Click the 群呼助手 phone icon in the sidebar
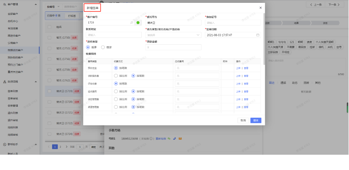The height and width of the screenshot is (170, 349). [x=4, y=145]
